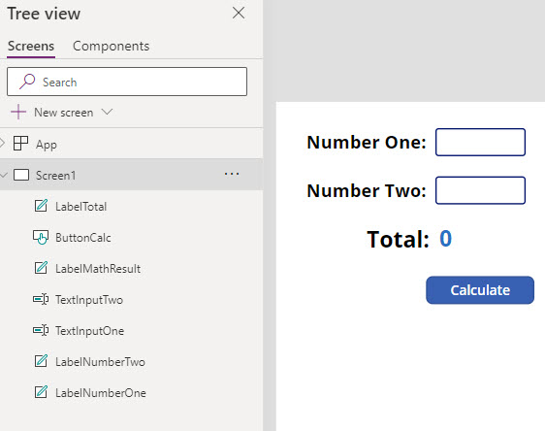Switch to the Components tab
This screenshot has height=431, width=545.
coord(111,46)
